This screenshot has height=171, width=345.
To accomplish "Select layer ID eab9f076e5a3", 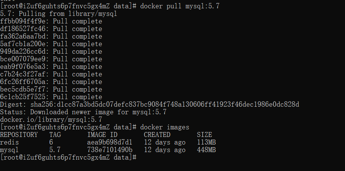I will 25,67.
